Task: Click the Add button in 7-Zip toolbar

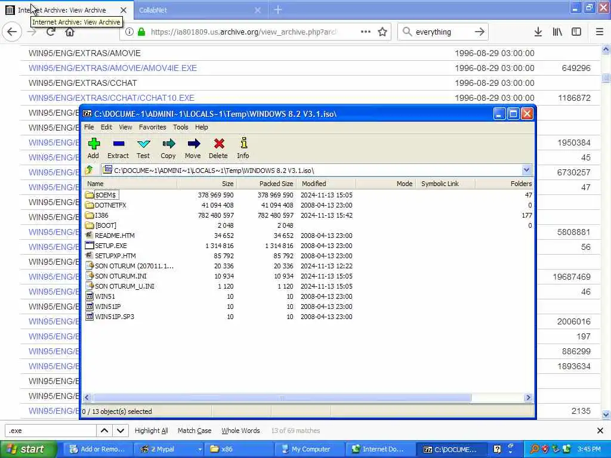Action: (x=93, y=148)
